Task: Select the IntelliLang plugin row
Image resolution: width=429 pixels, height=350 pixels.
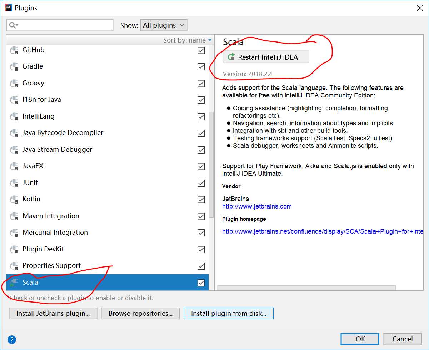Action: [107, 117]
